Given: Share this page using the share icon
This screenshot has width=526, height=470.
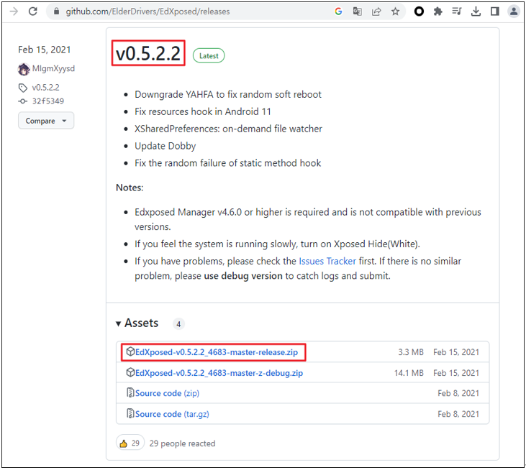Looking at the screenshot, I should click(376, 11).
